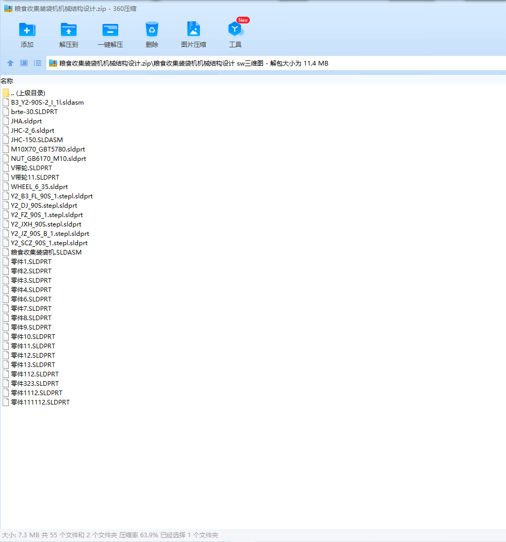Click the 添加 (Add) toolbar icon
506x542 pixels.
coord(27,30)
